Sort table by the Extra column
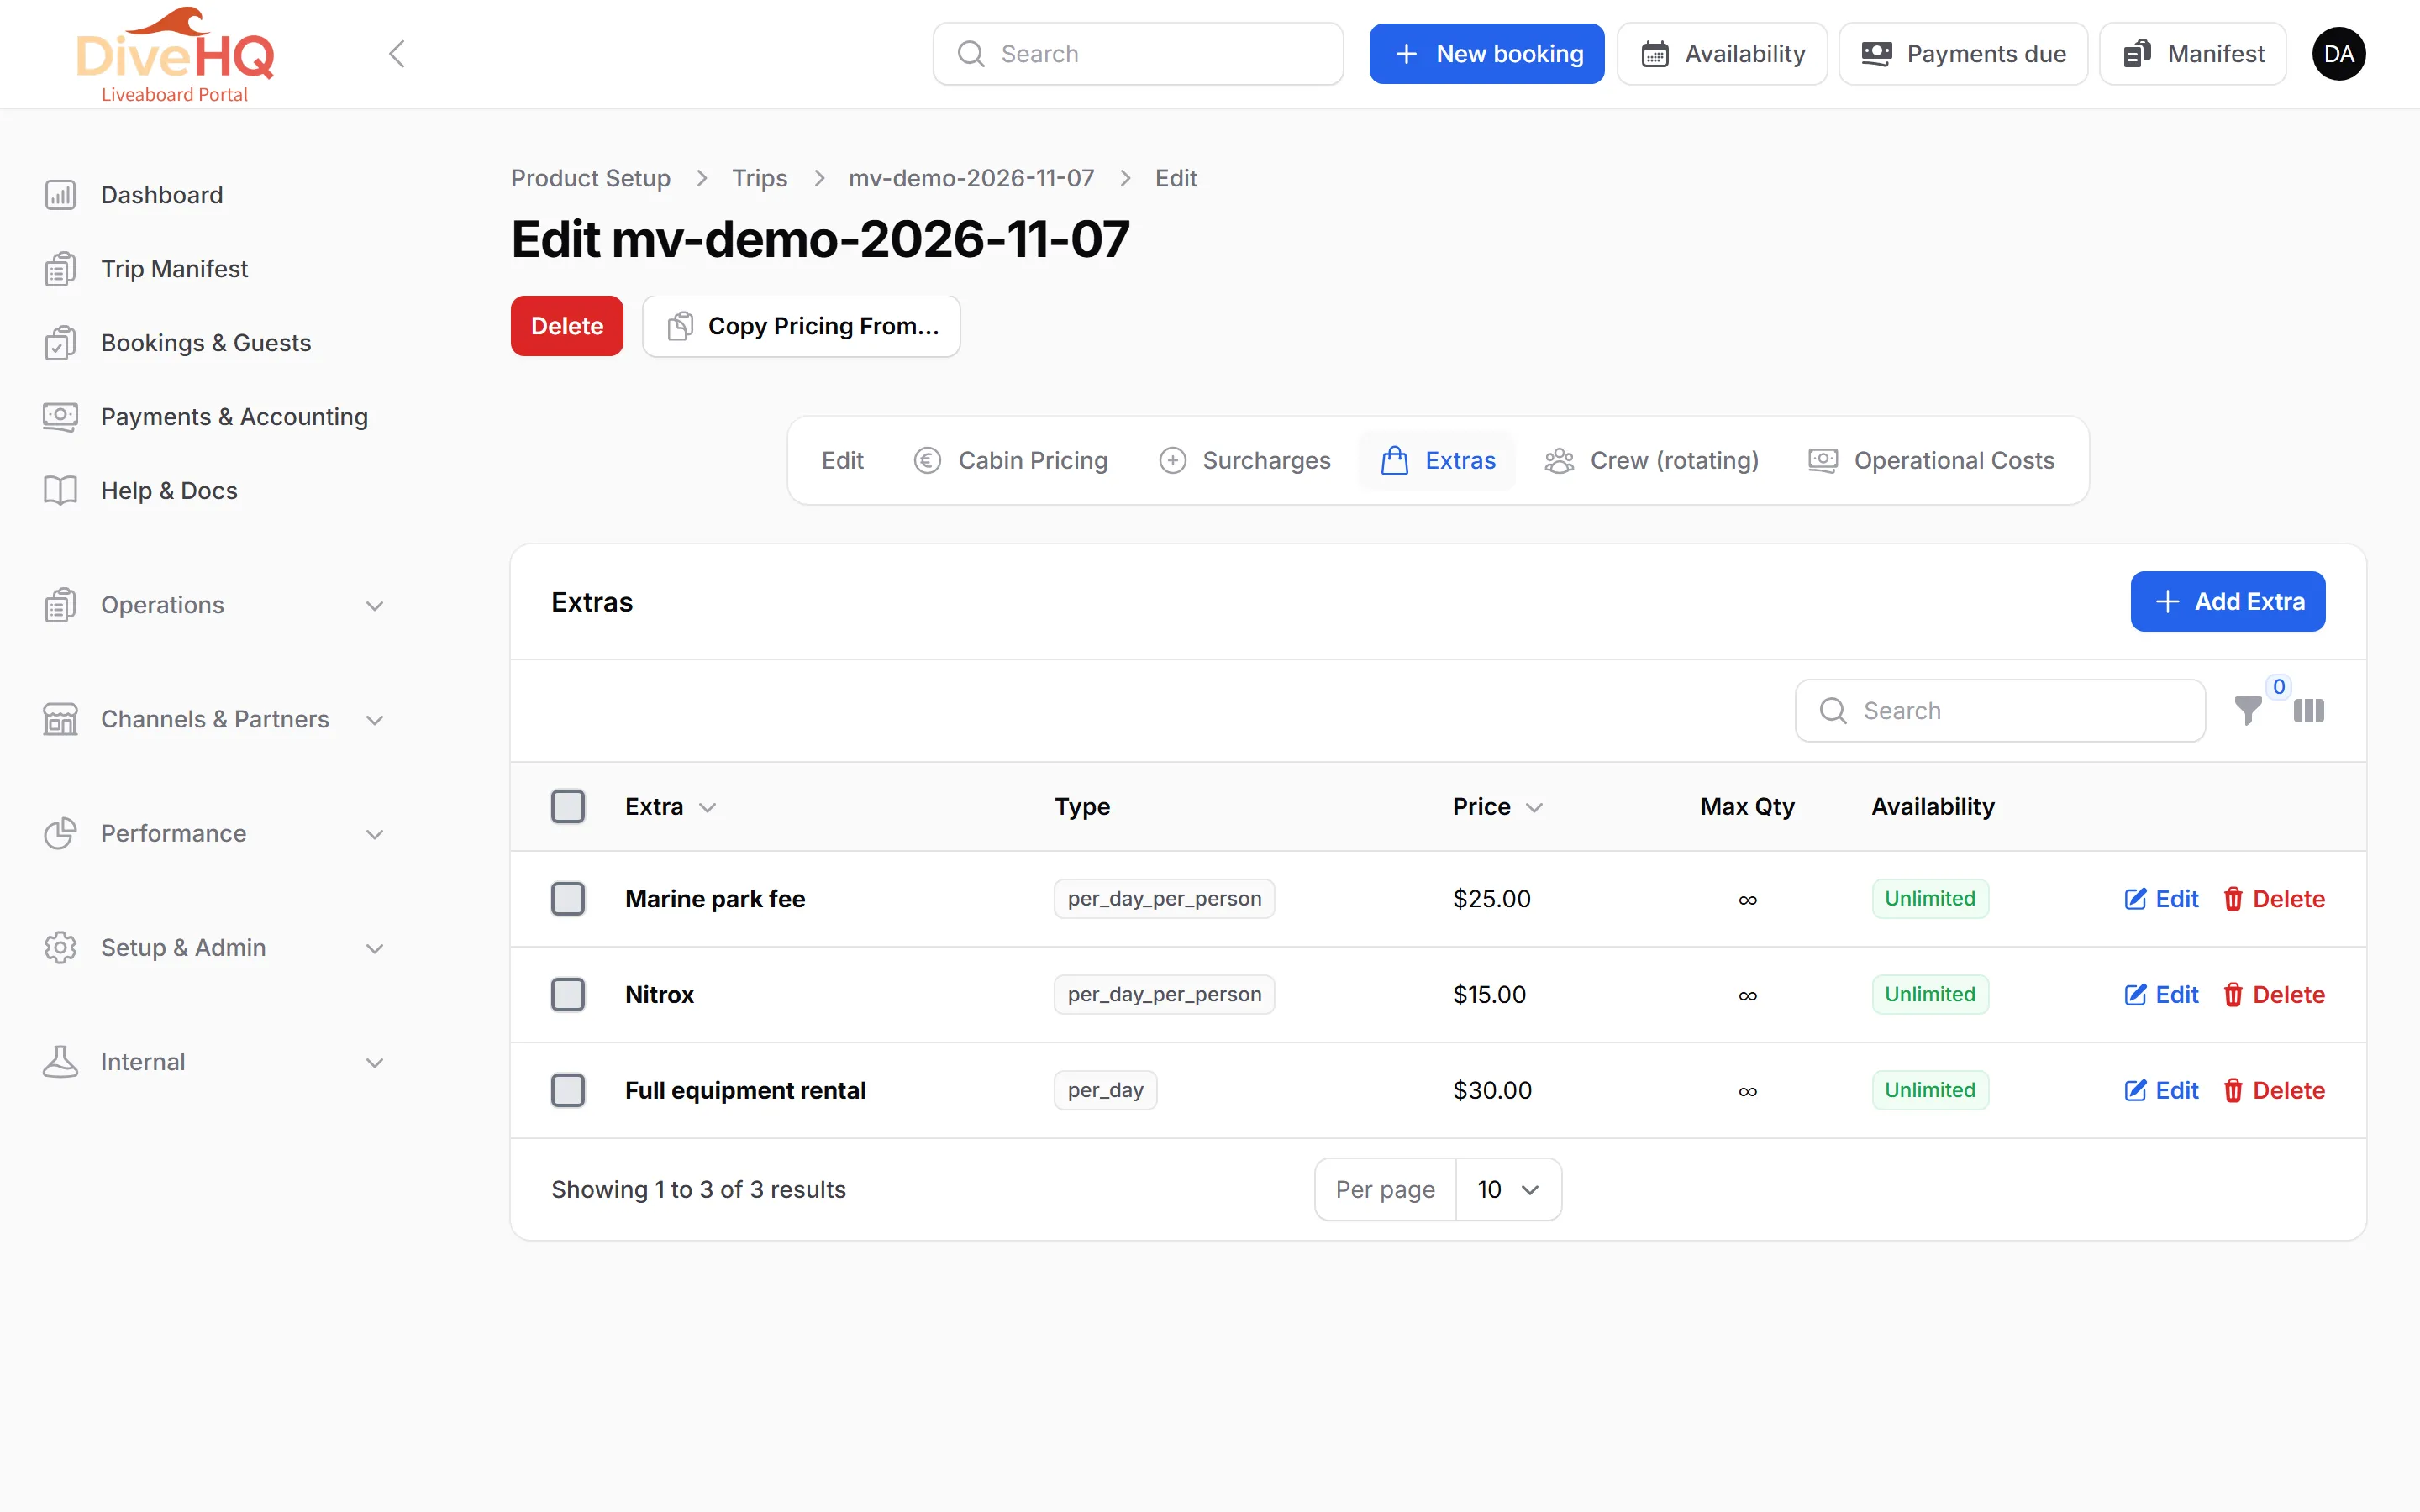The image size is (2420, 1512). [x=670, y=807]
